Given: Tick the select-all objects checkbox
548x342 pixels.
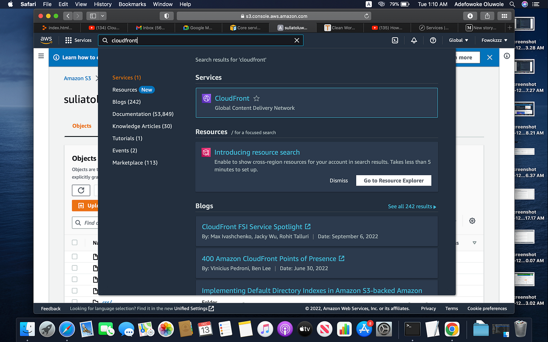Looking at the screenshot, I should click(x=75, y=243).
